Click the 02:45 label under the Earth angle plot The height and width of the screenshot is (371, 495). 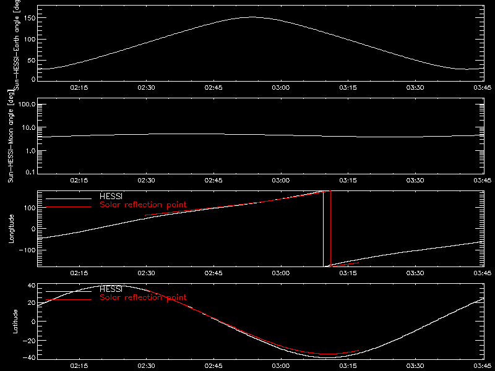click(x=213, y=87)
